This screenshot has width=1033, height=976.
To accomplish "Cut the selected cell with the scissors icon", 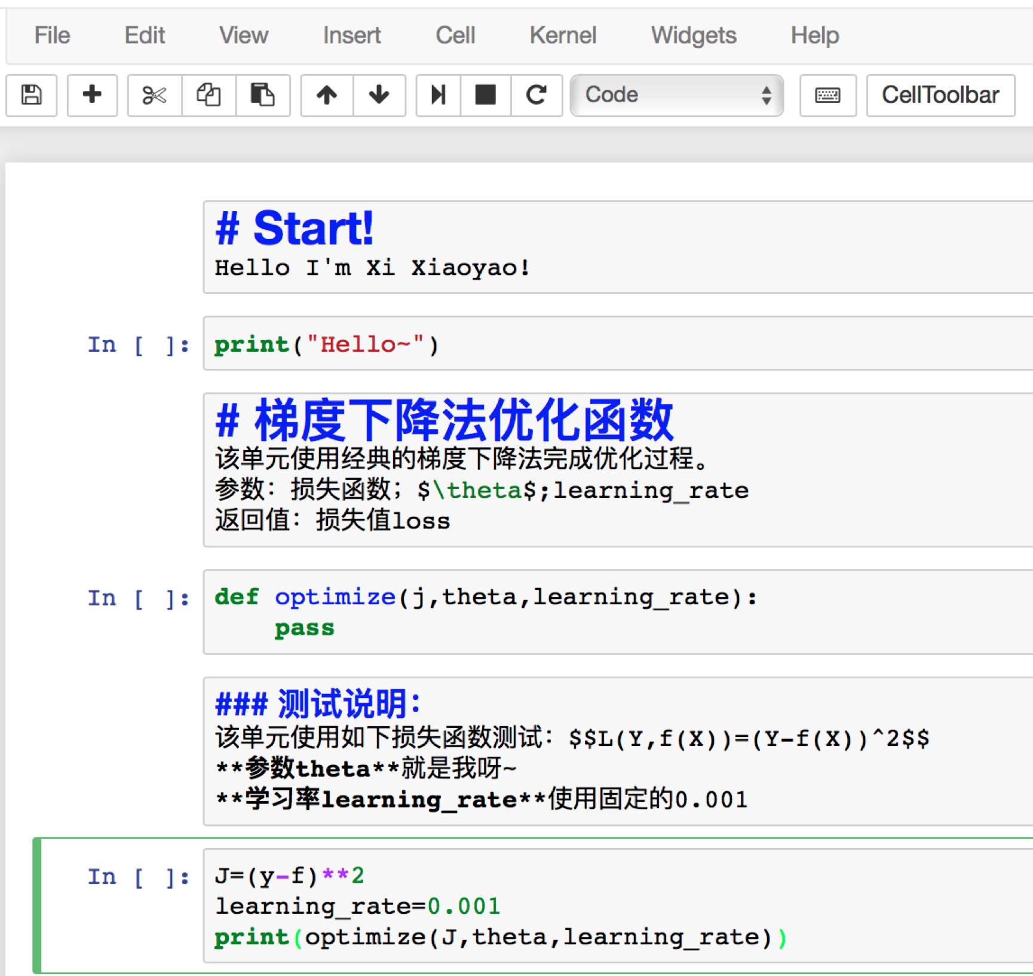I will click(x=154, y=95).
